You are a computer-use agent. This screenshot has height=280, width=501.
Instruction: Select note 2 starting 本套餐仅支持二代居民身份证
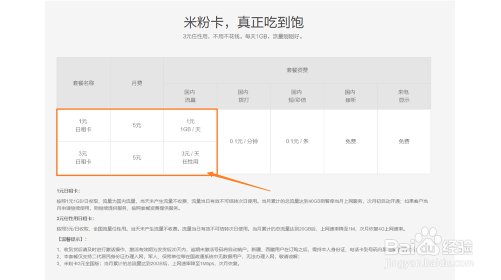[x=178, y=256]
